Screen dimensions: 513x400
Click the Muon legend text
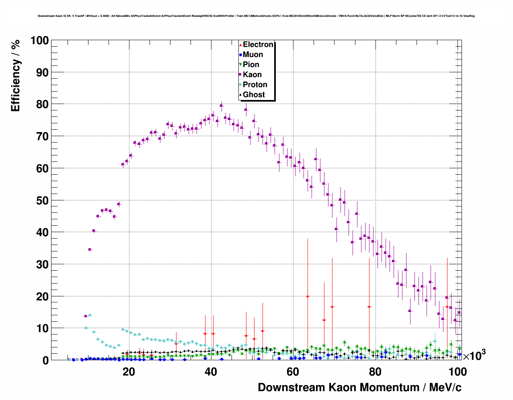click(x=253, y=55)
